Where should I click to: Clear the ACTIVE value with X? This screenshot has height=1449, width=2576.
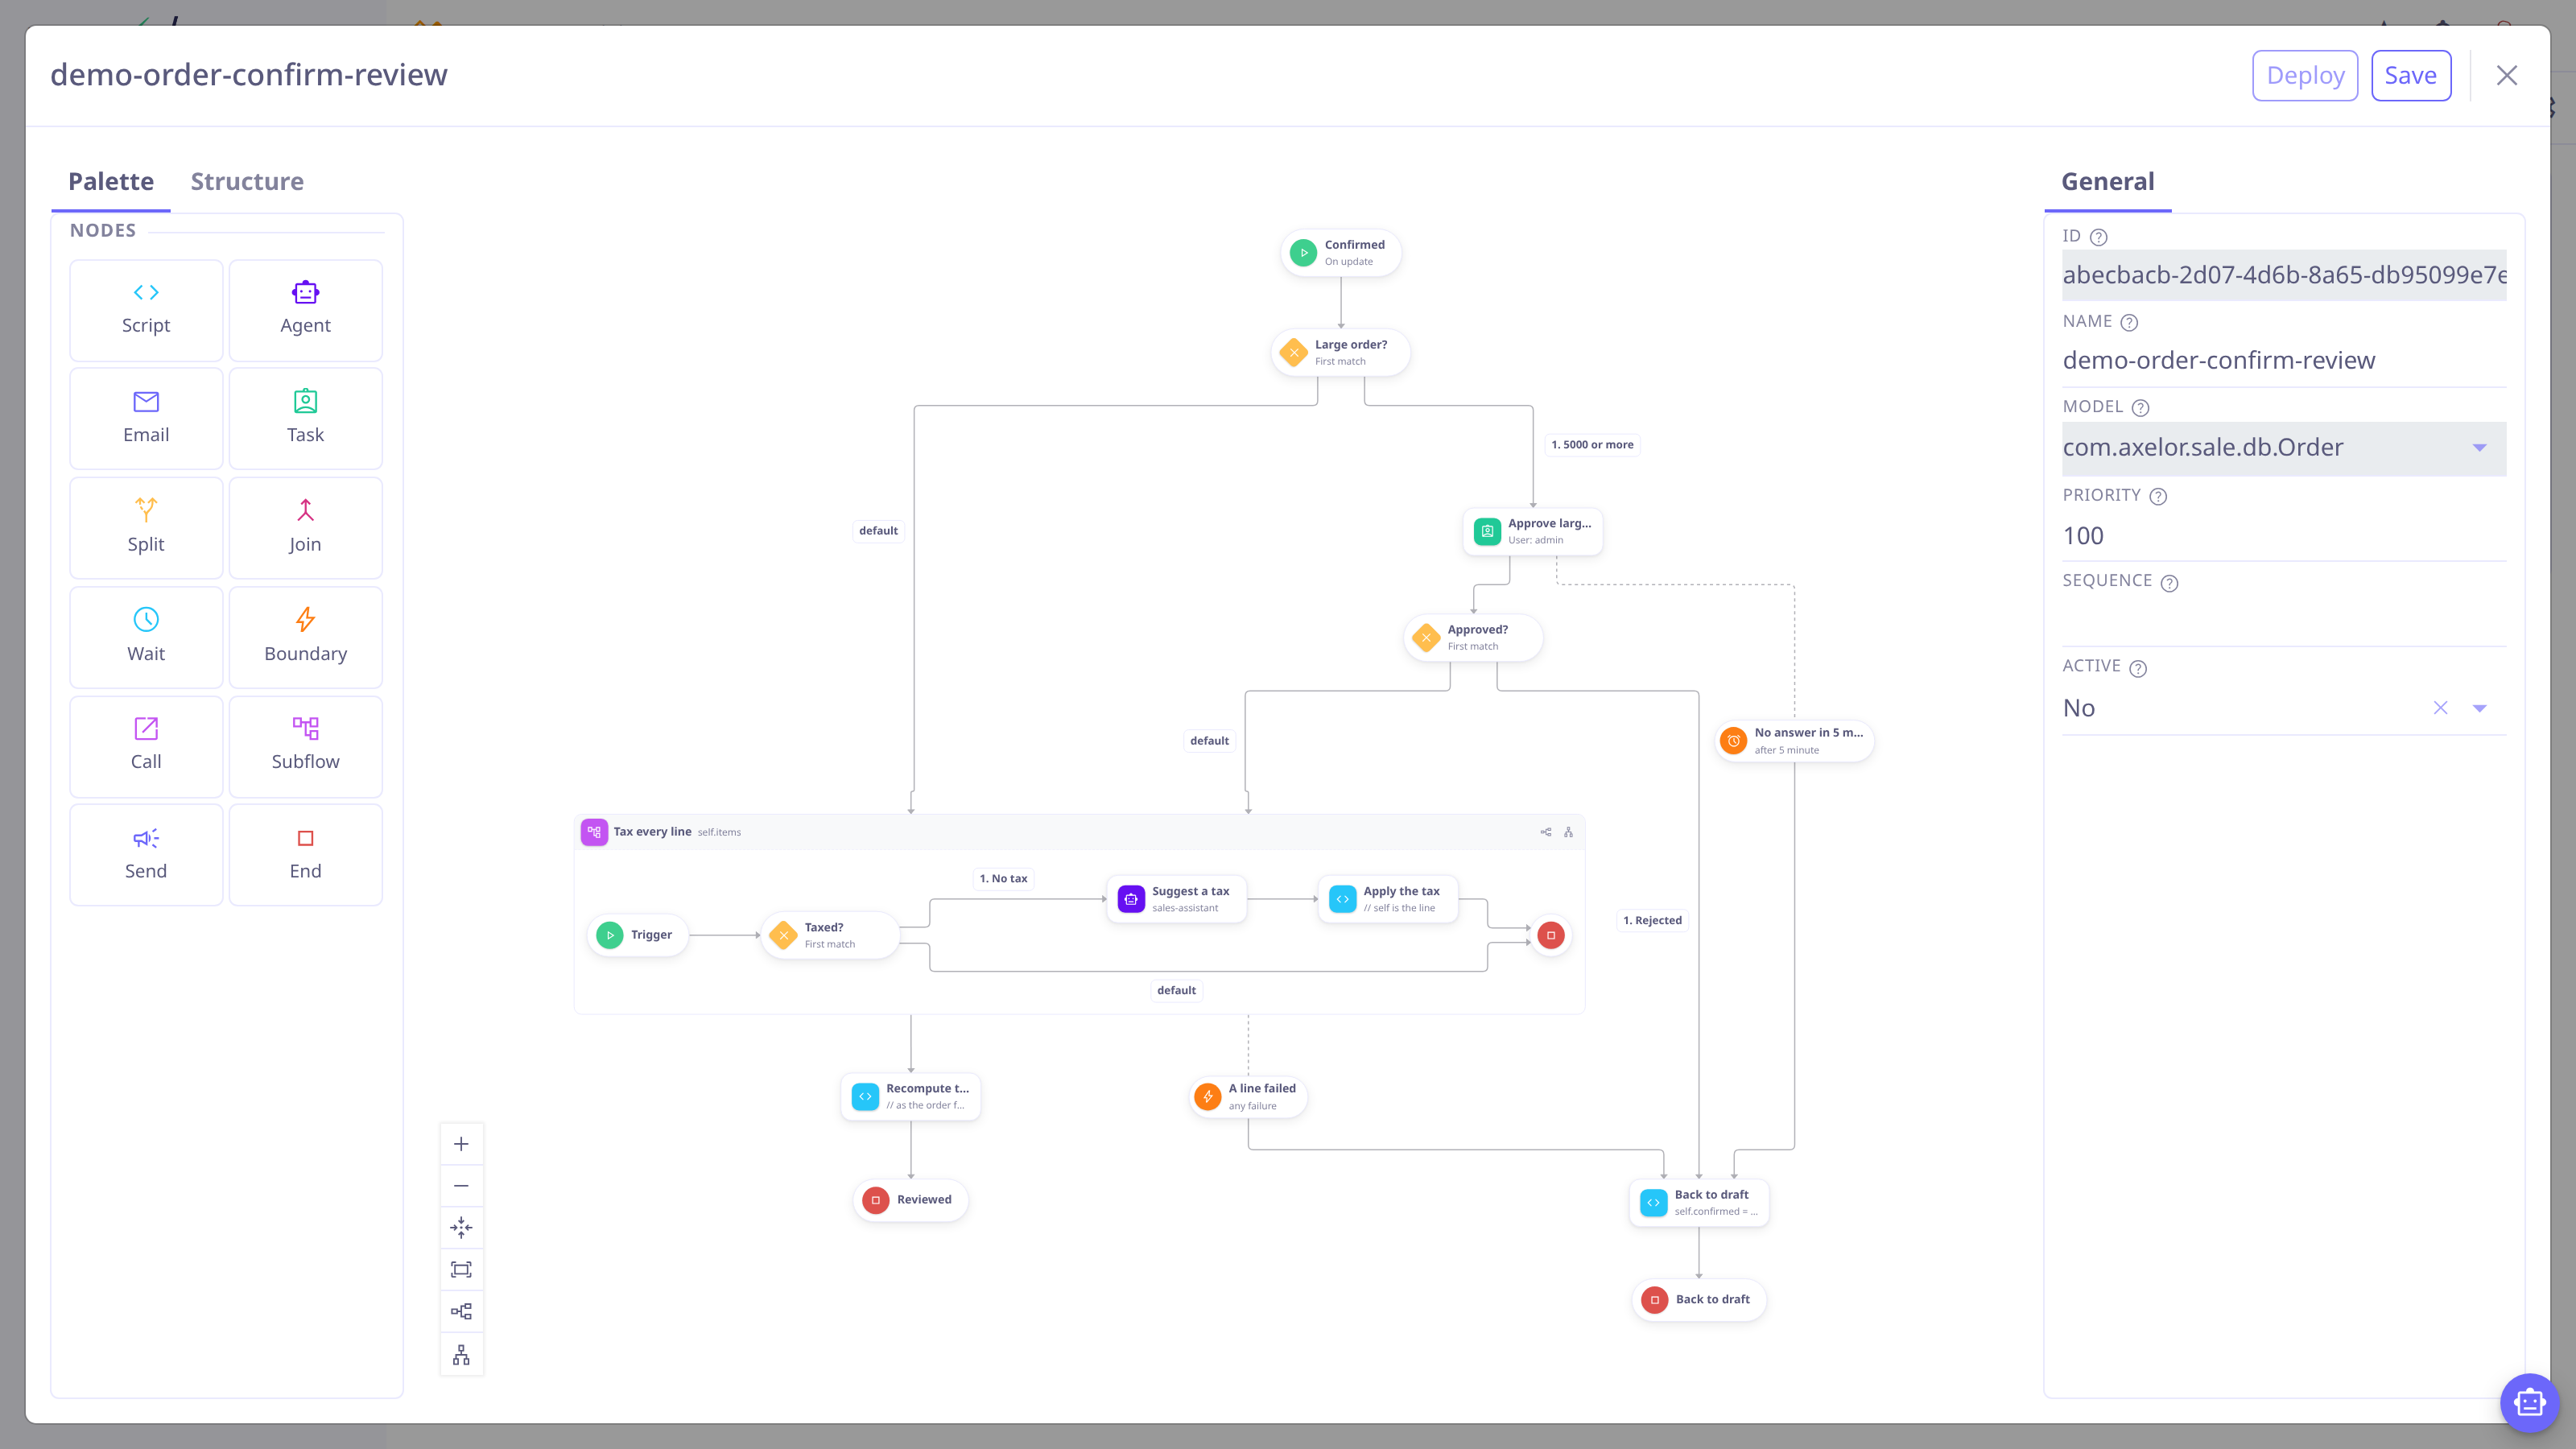(2441, 708)
